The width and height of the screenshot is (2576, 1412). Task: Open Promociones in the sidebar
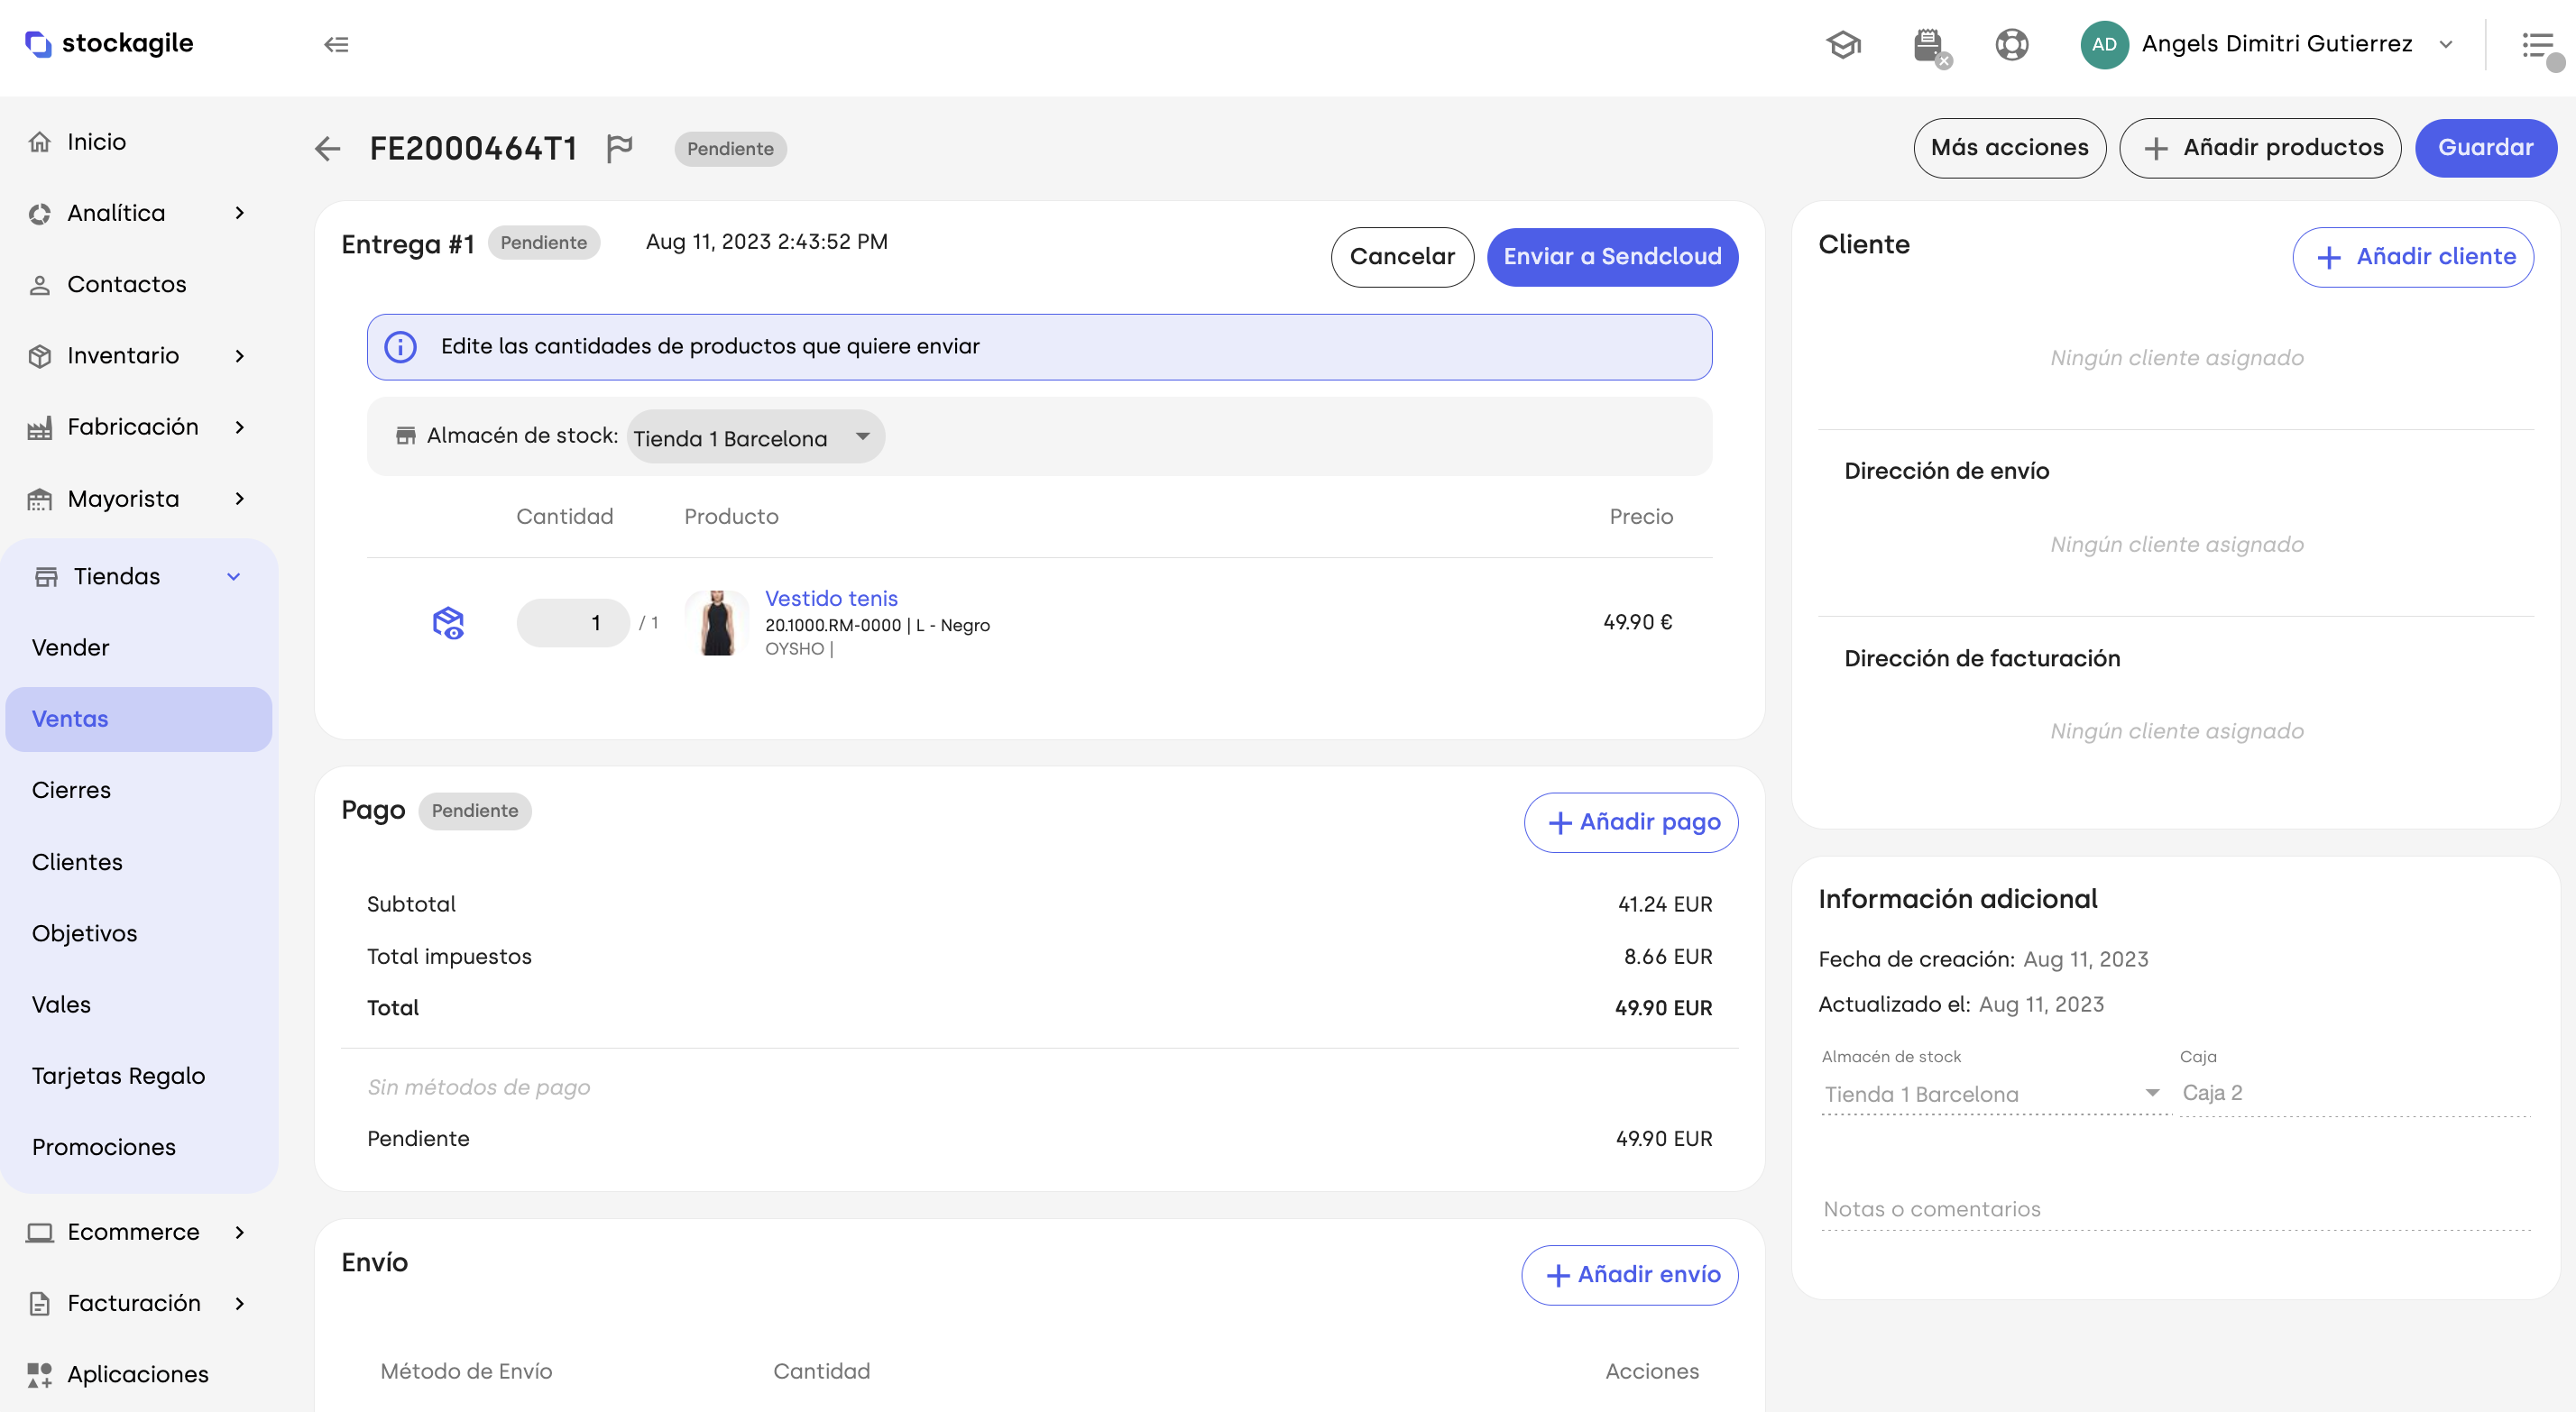(104, 1147)
